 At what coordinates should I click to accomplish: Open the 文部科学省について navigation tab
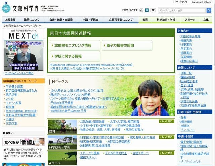click(x=121, y=20)
